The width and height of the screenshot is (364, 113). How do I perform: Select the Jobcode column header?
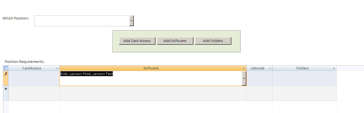click(257, 68)
